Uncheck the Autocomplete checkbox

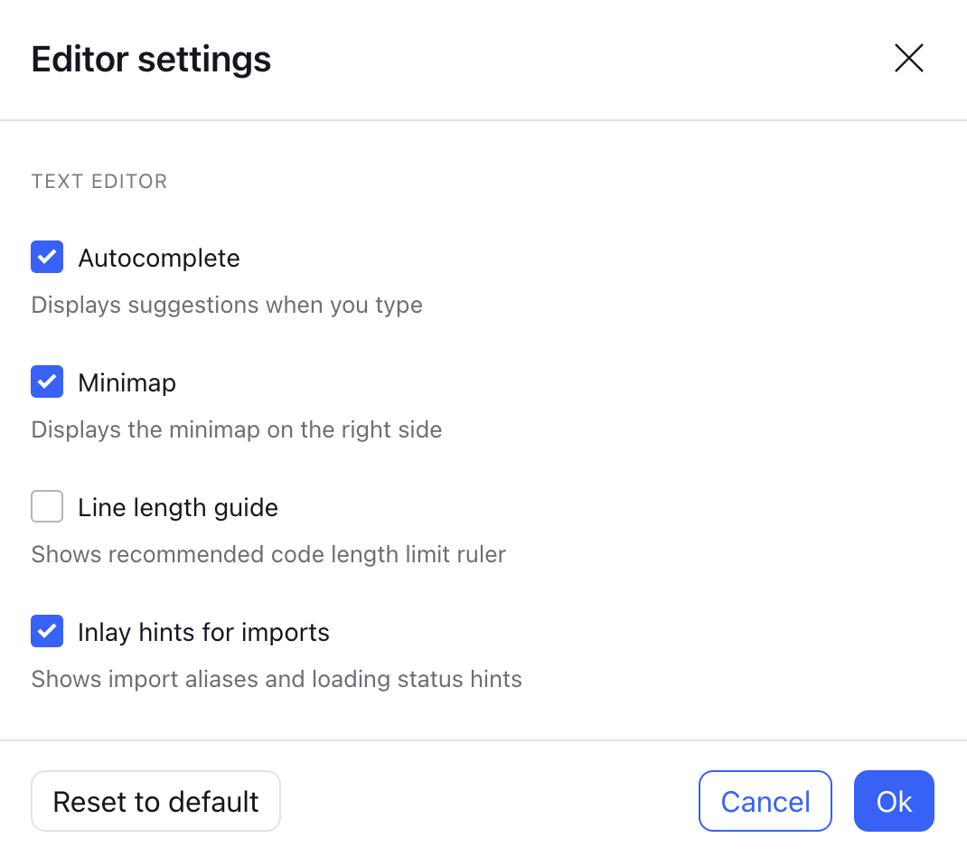tap(47, 257)
